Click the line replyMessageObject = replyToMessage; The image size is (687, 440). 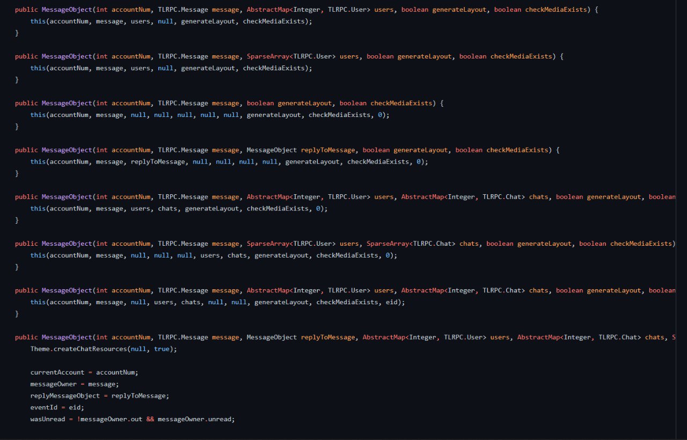tap(100, 396)
